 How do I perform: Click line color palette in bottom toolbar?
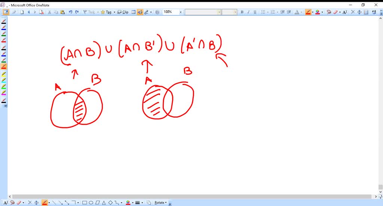click(x=128, y=203)
